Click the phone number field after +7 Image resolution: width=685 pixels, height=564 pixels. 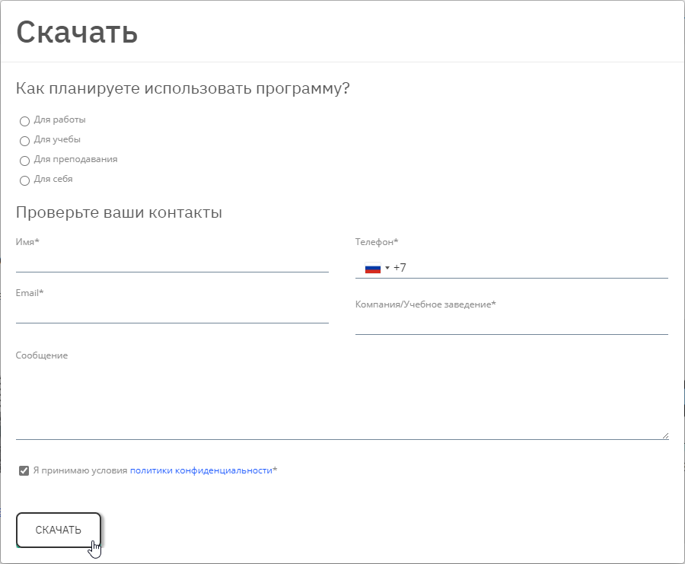(x=533, y=268)
